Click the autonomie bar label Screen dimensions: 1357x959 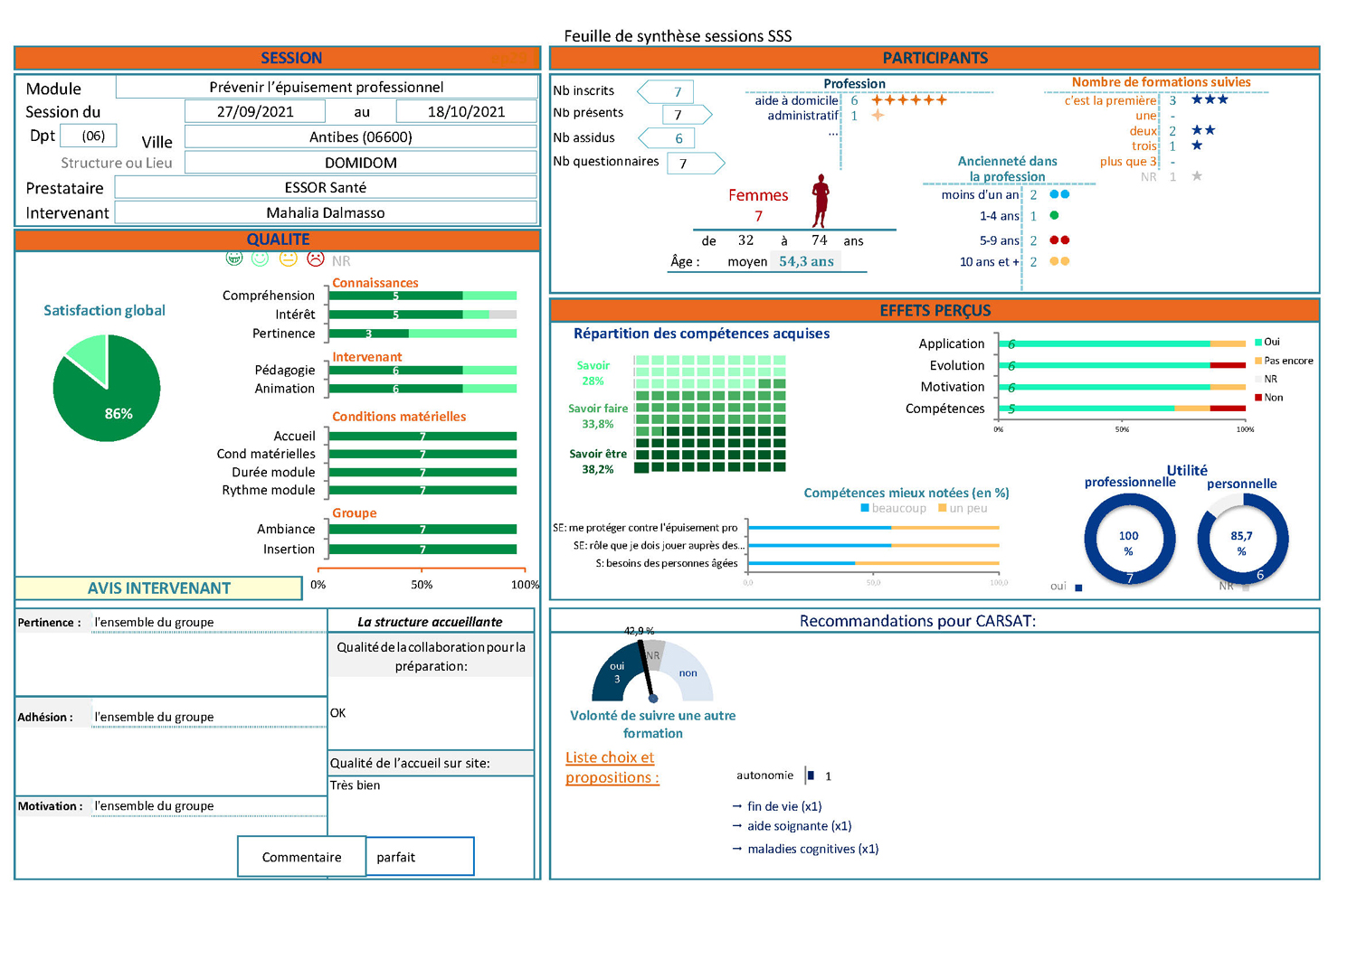[x=764, y=776]
